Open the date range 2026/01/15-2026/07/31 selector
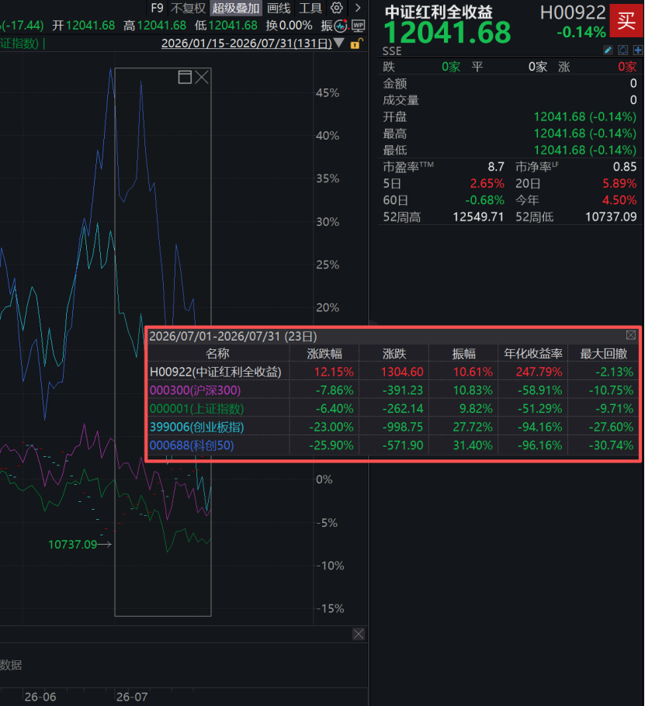 [246, 43]
